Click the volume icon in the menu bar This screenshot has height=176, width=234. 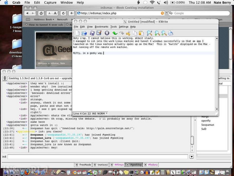click(x=166, y=3)
